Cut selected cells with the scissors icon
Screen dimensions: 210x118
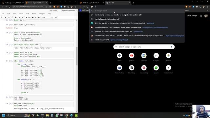tap(9, 17)
